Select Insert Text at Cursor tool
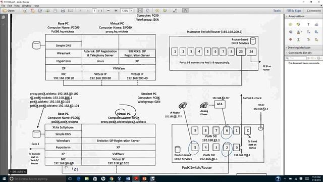Image resolution: width=323 pixels, height=182 pixels. tap(308, 32)
